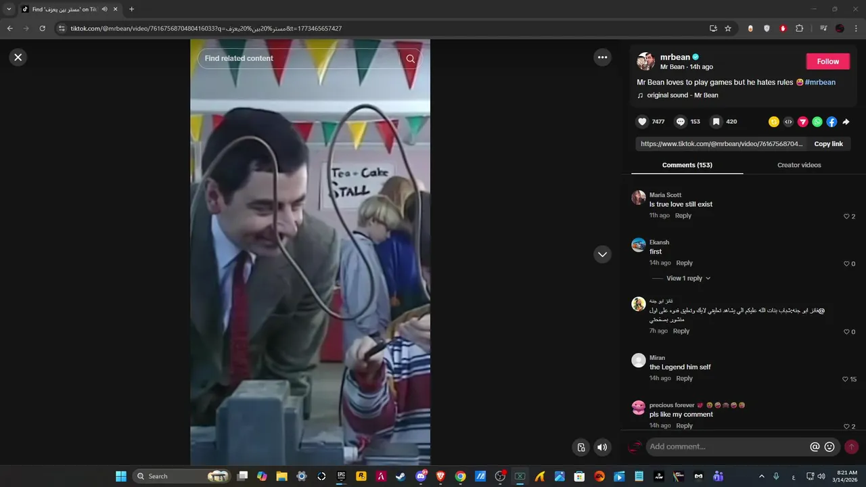866x487 pixels.
Task: Click the Copy link button
Action: coord(828,144)
